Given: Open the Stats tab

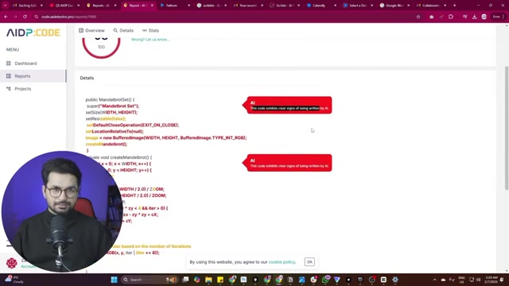Looking at the screenshot, I should (150, 30).
